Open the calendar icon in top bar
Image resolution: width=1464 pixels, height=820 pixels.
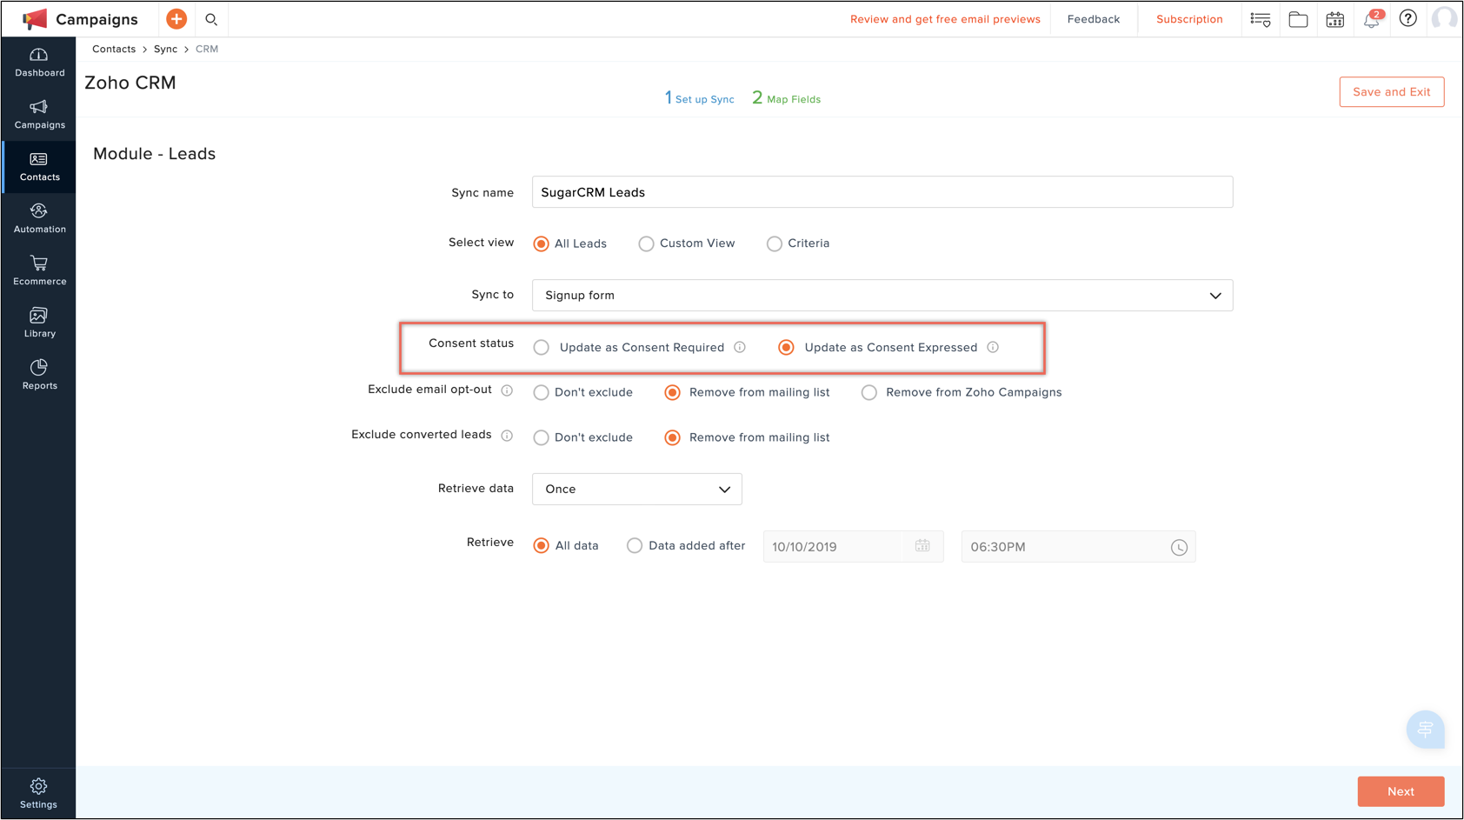[x=1335, y=19]
